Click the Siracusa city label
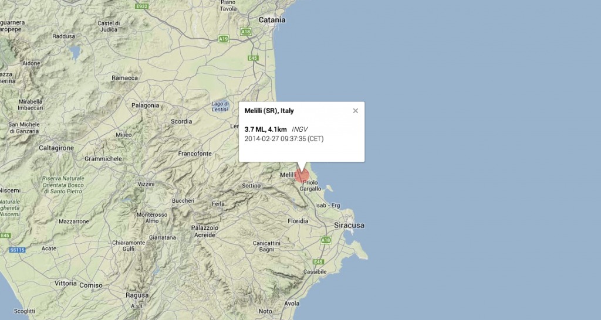This screenshot has height=320, width=601. point(349,226)
